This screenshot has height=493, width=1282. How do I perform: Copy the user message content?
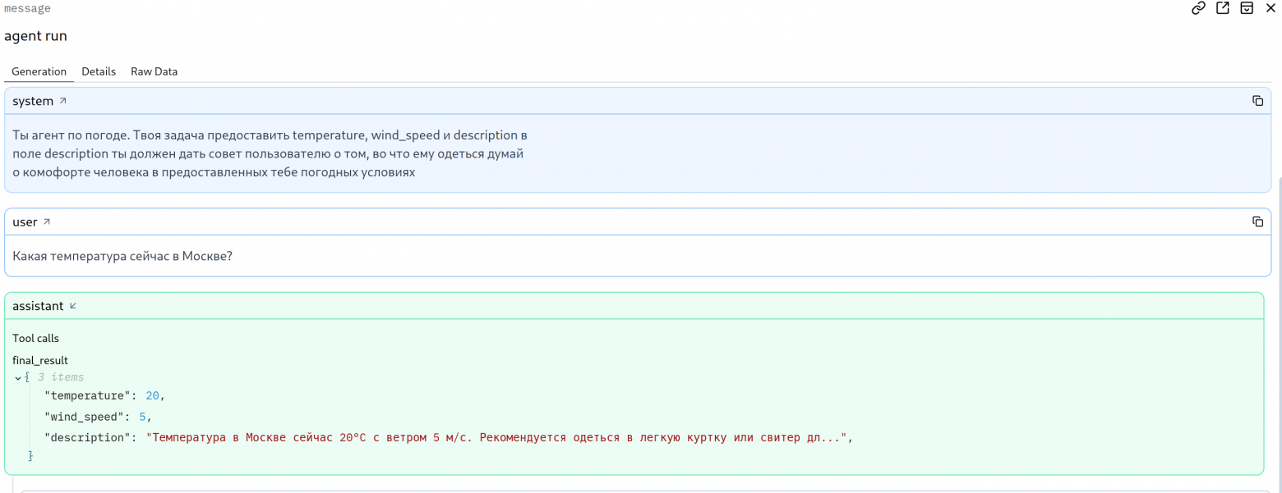[1257, 221]
